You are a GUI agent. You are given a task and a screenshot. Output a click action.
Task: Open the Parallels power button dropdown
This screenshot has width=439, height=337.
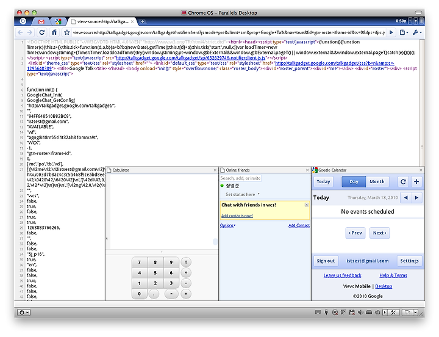click(x=24, y=313)
